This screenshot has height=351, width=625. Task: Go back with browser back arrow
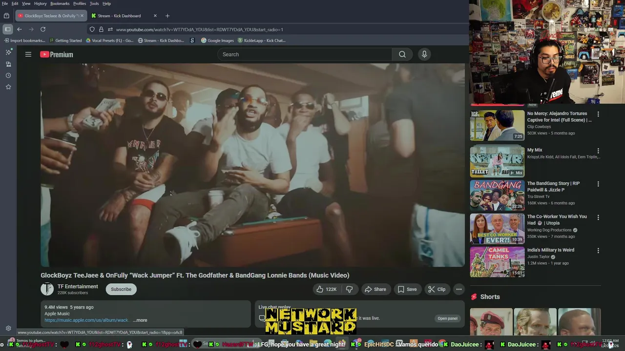pos(20,29)
